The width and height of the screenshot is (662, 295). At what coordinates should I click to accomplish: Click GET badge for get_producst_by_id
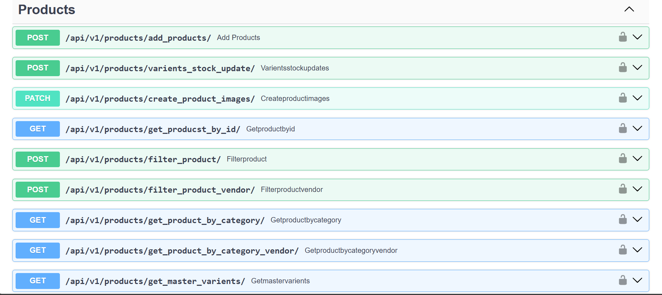tap(38, 129)
